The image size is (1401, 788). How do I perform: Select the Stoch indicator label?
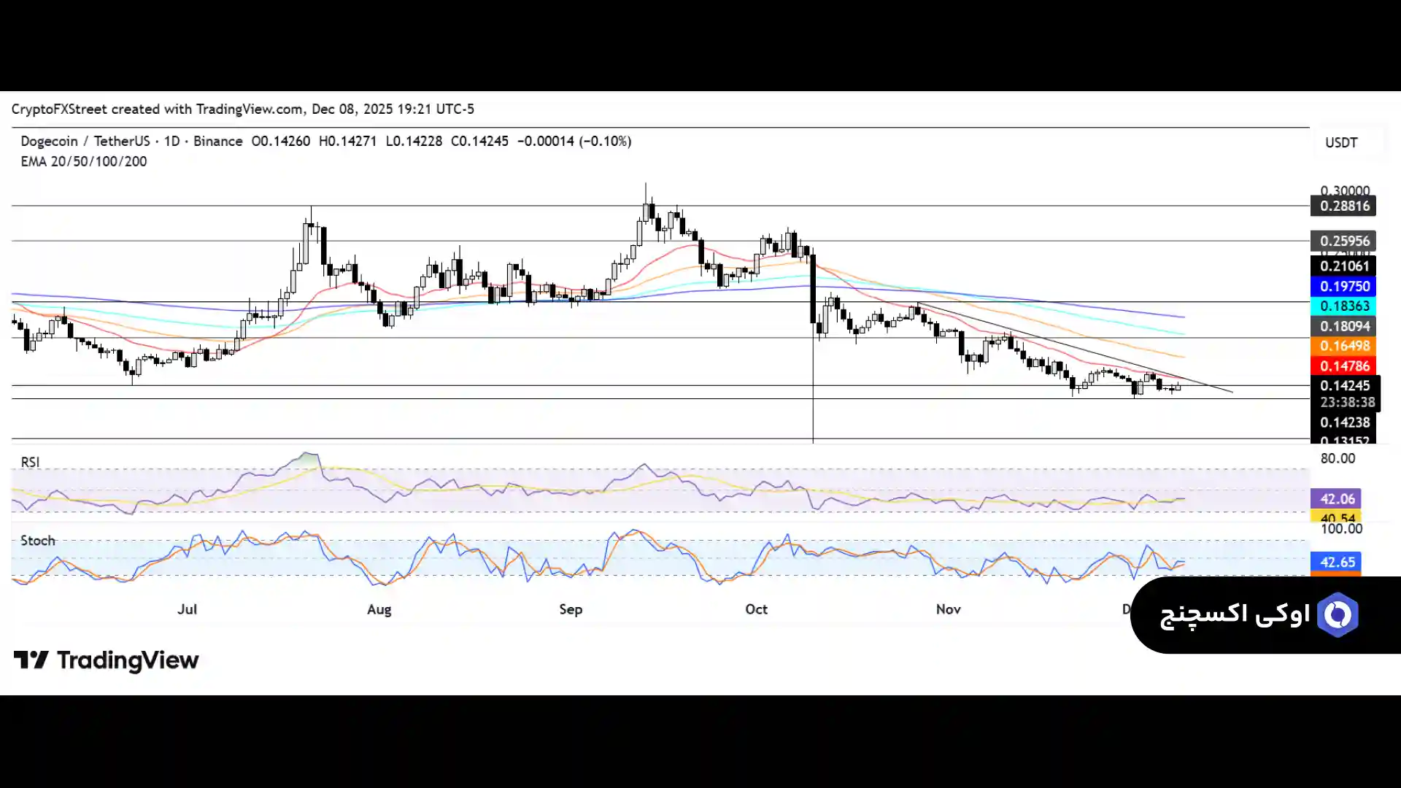point(38,540)
